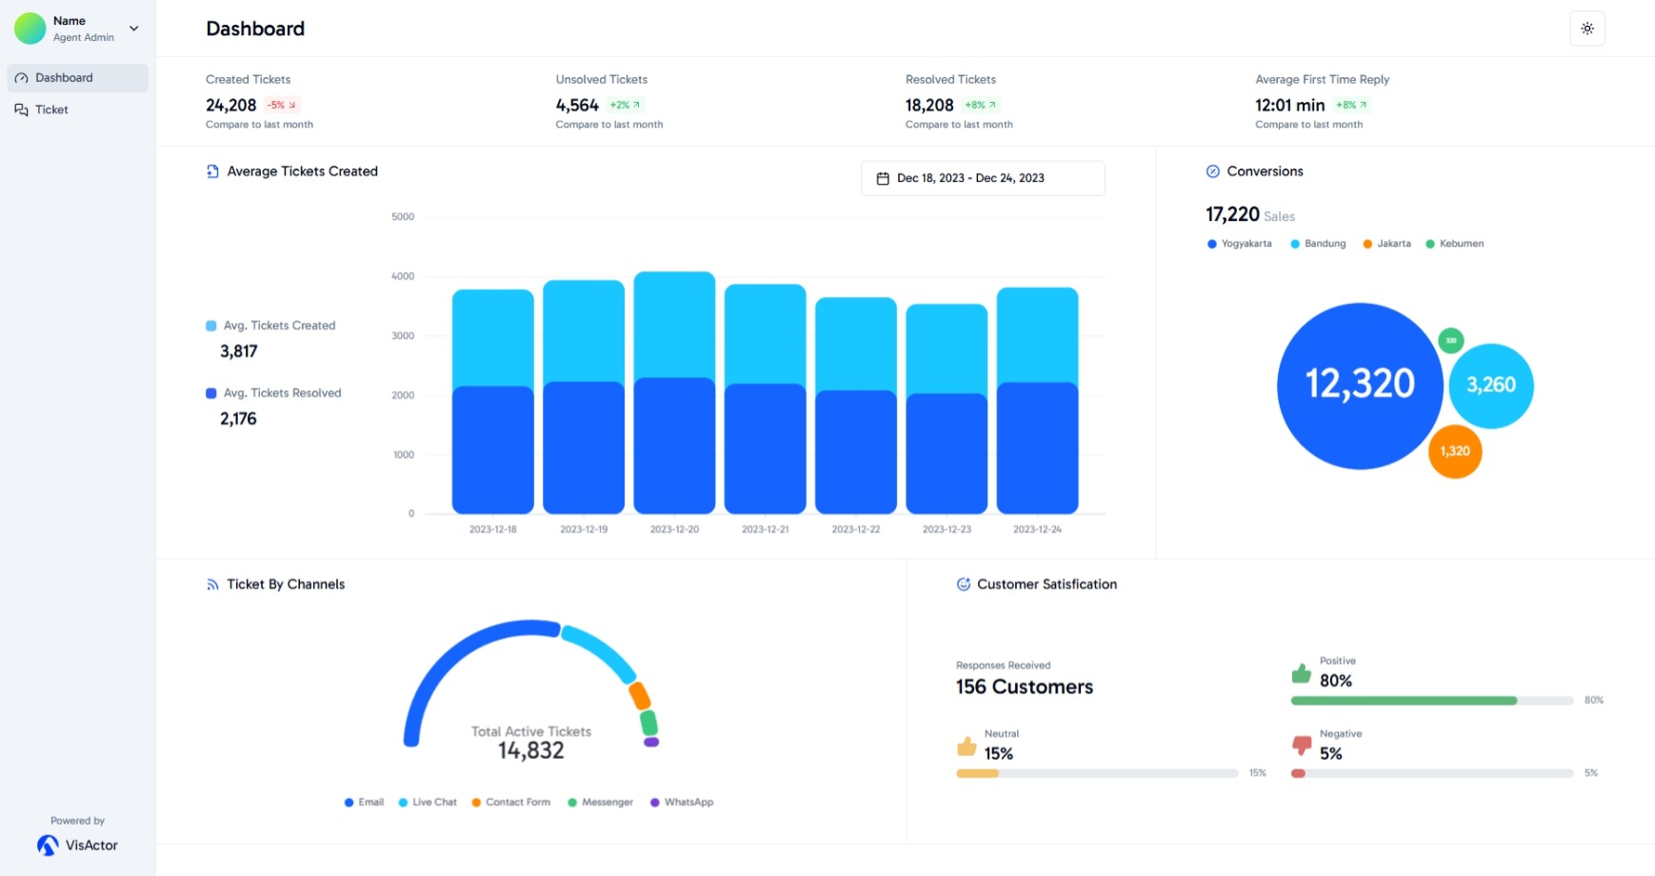Click the Positive thumbs-up icon

1301,673
